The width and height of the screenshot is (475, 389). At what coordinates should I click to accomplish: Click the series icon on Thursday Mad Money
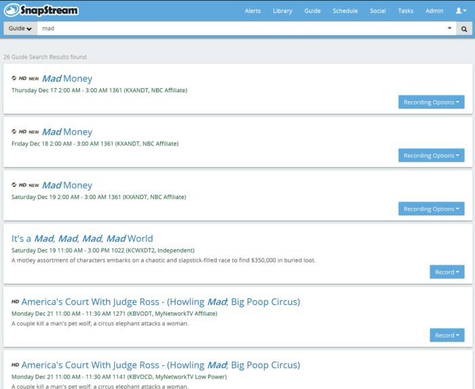tap(14, 78)
